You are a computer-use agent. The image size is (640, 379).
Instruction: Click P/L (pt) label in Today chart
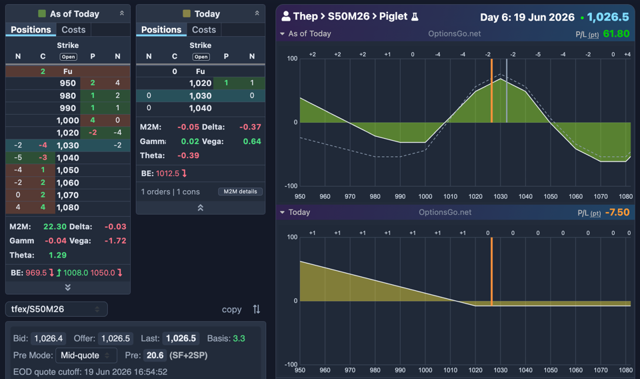click(589, 214)
